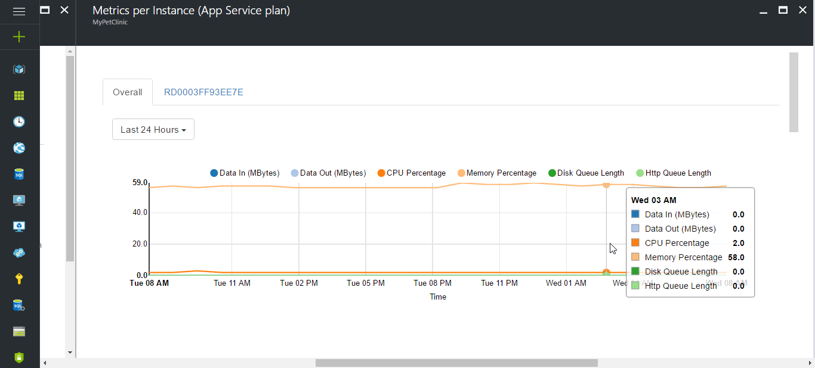Screen dimensions: 815x368
Task: Open Resource groups cube icon
Action: tap(19, 69)
